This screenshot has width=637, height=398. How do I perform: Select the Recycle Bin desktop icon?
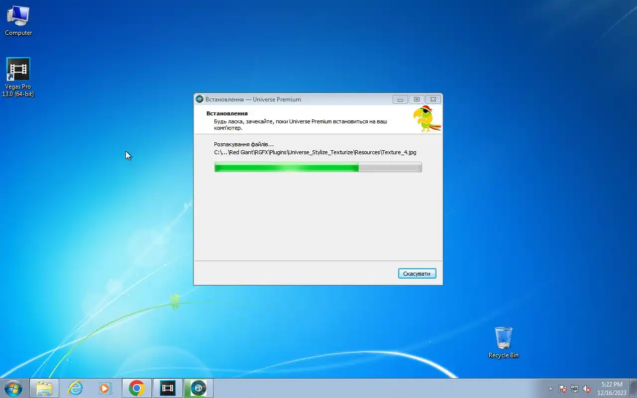point(504,342)
